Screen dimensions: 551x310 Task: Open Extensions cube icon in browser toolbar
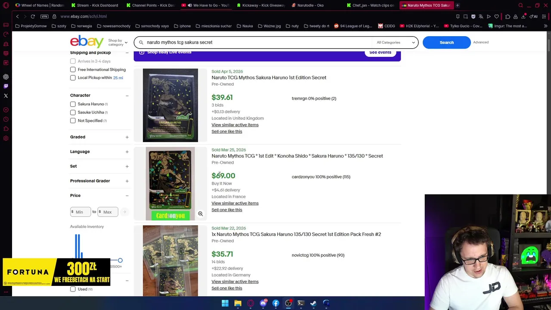coord(508,16)
